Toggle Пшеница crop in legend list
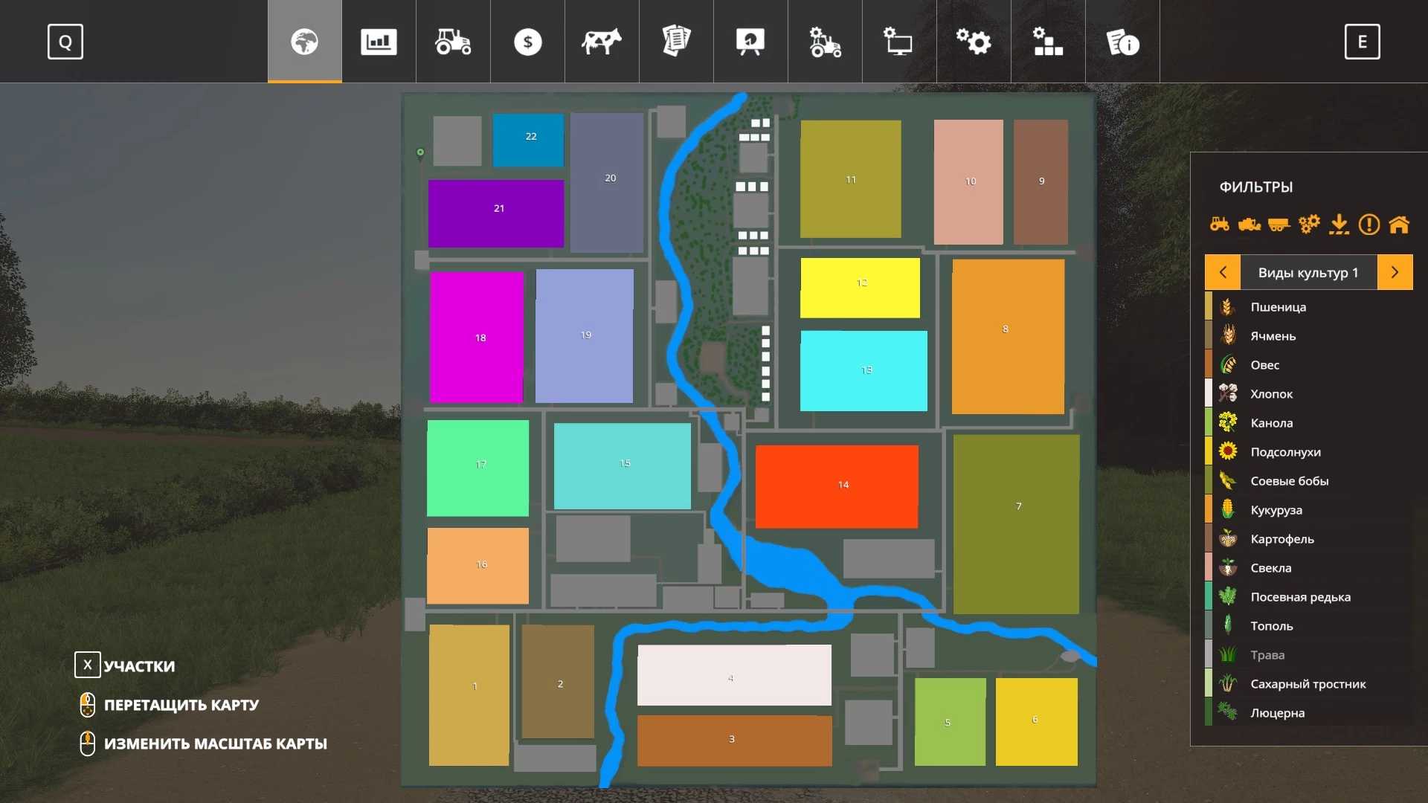1428x803 pixels. pyautogui.click(x=1278, y=307)
